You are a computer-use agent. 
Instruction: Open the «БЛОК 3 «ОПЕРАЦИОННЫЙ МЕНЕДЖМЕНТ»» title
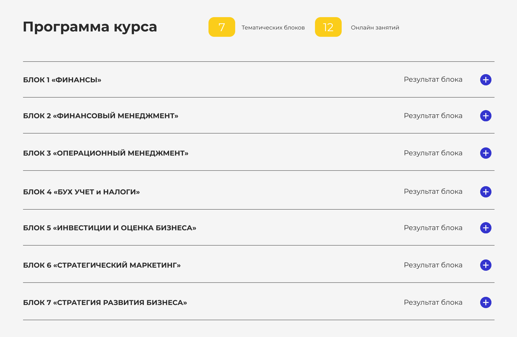[106, 153]
